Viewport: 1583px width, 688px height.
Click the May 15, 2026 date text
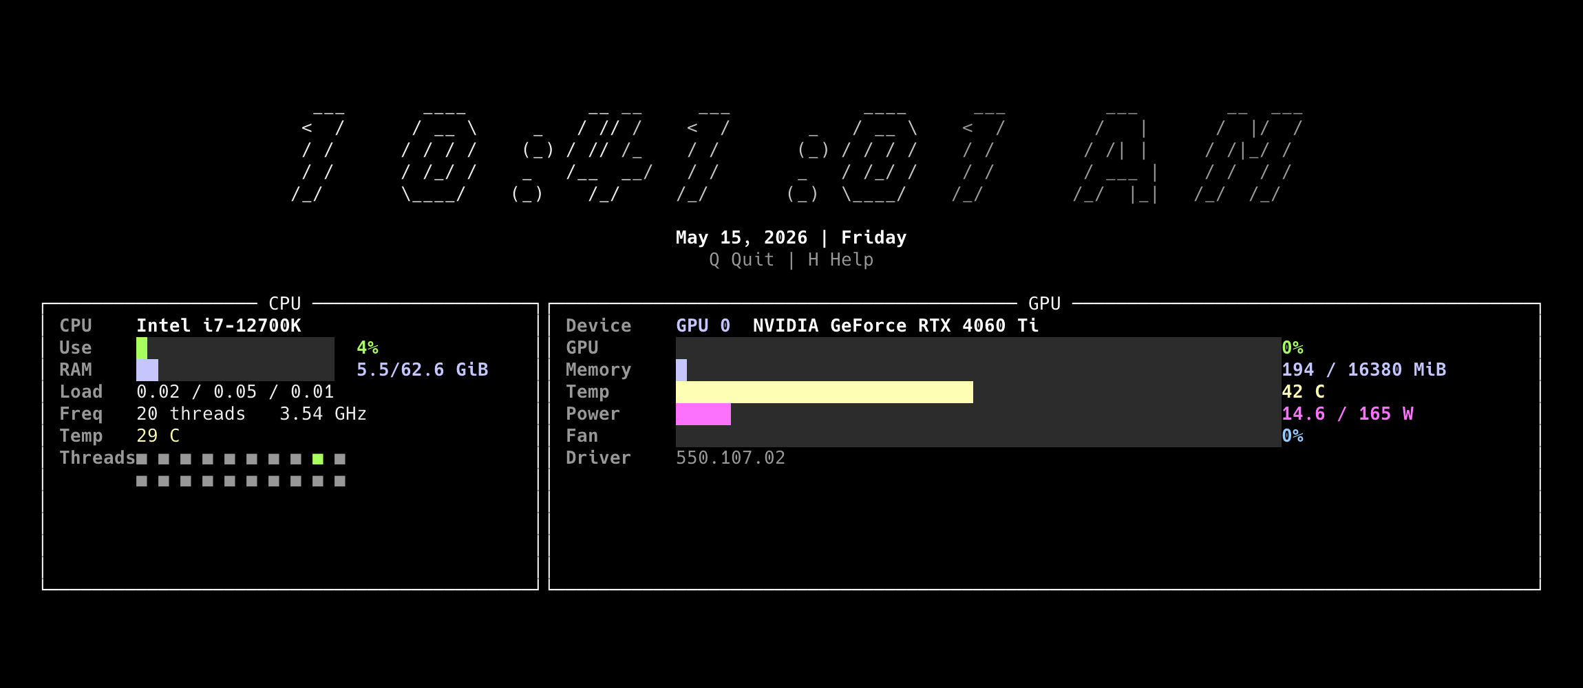(x=741, y=237)
